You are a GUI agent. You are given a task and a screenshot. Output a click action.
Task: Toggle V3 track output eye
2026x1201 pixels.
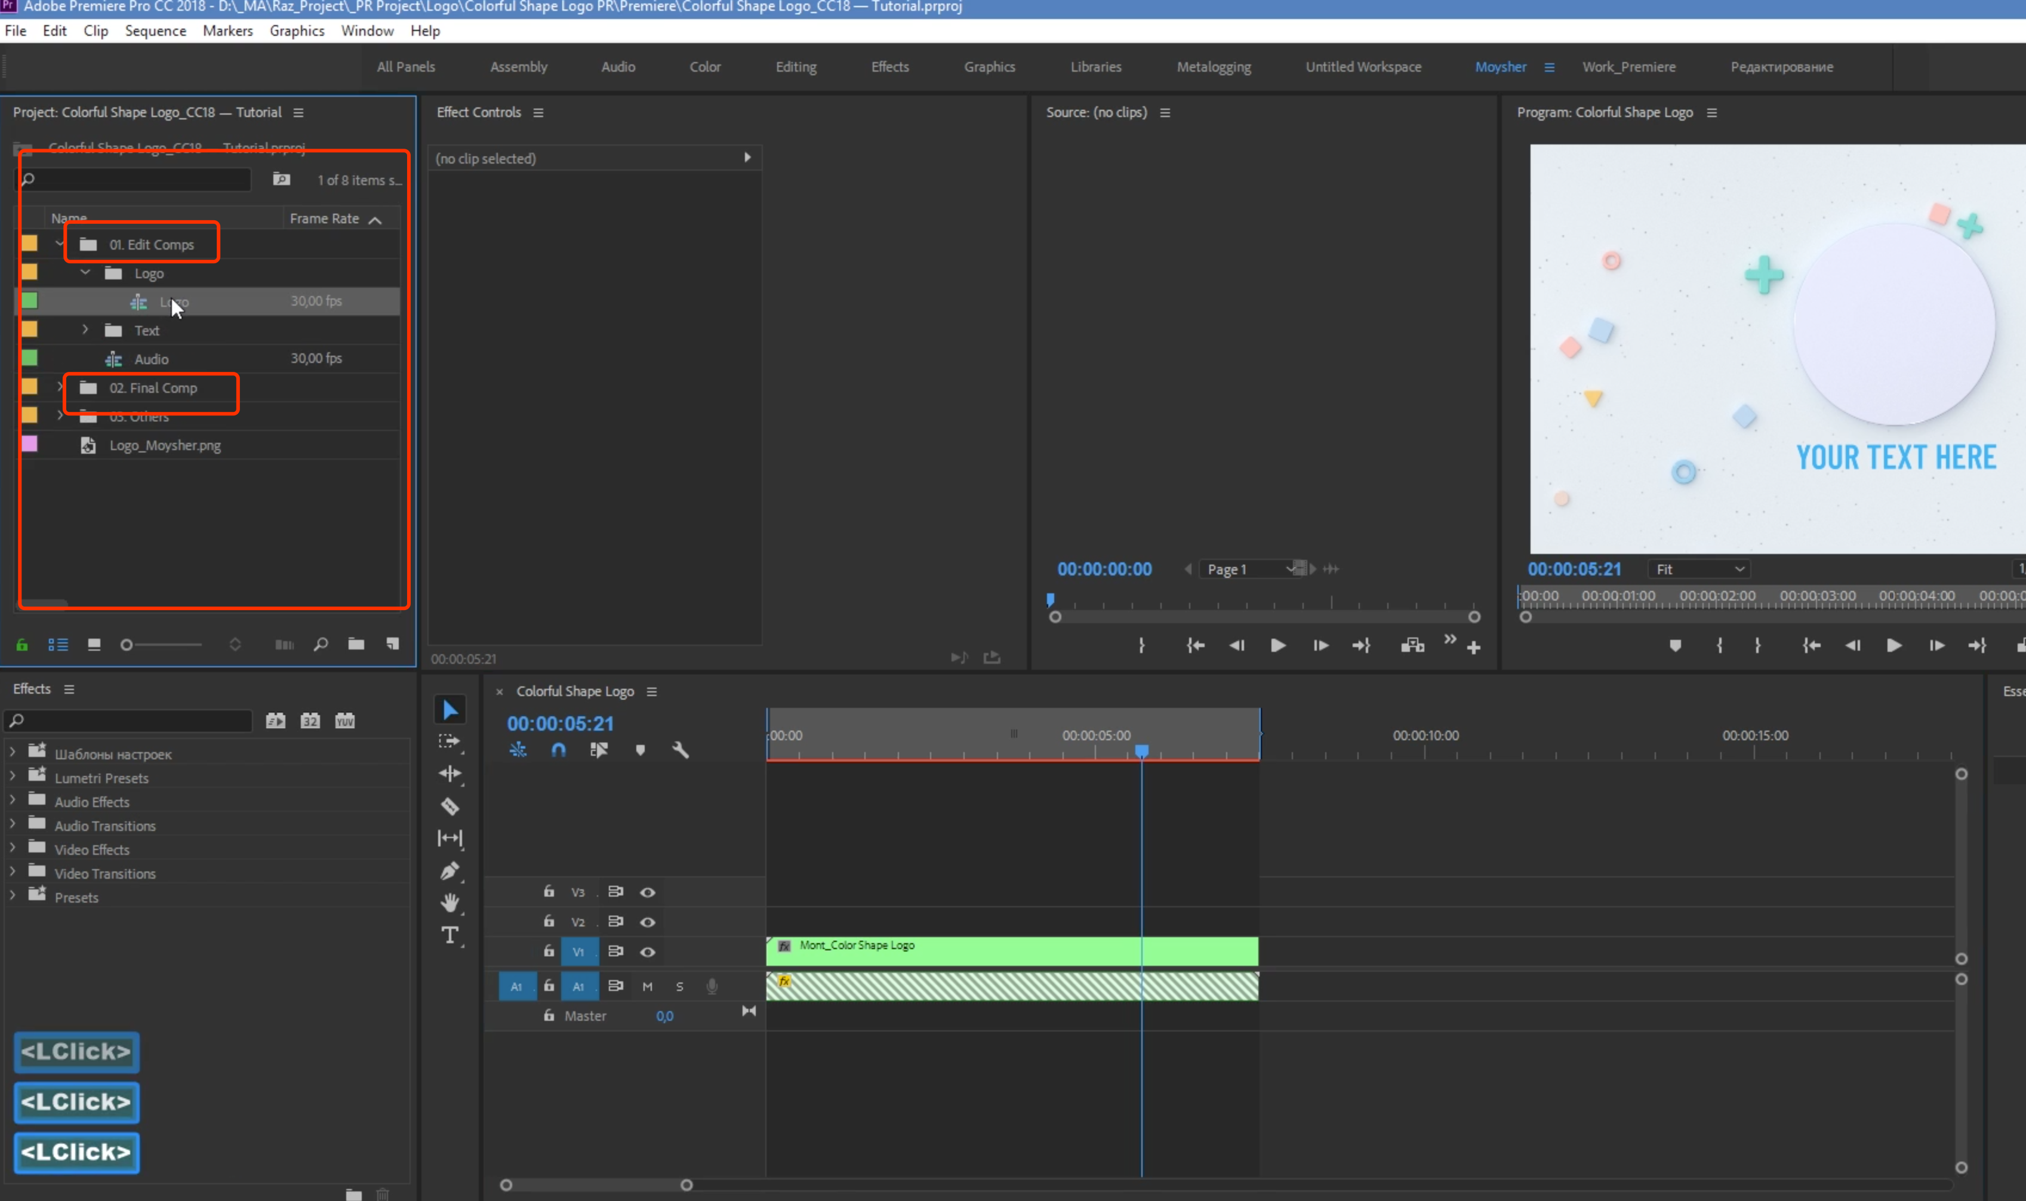point(647,892)
